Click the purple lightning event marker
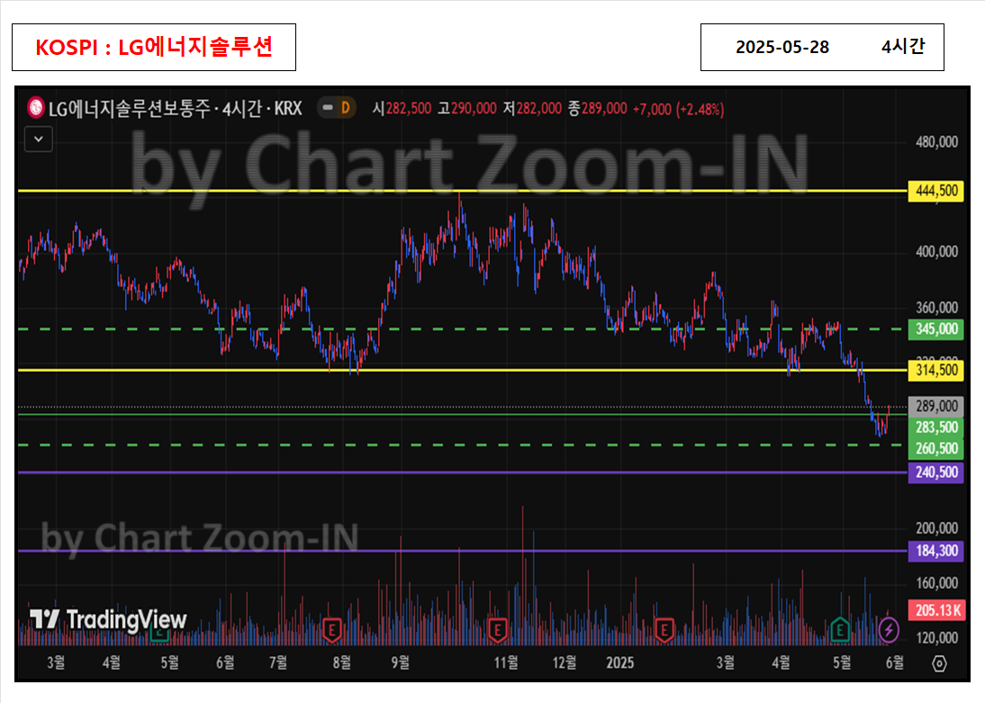 pyautogui.click(x=889, y=629)
